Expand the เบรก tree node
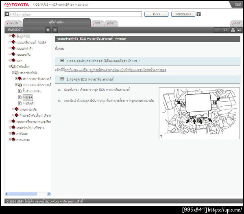Screen dimensions: 244x214 [10, 60]
